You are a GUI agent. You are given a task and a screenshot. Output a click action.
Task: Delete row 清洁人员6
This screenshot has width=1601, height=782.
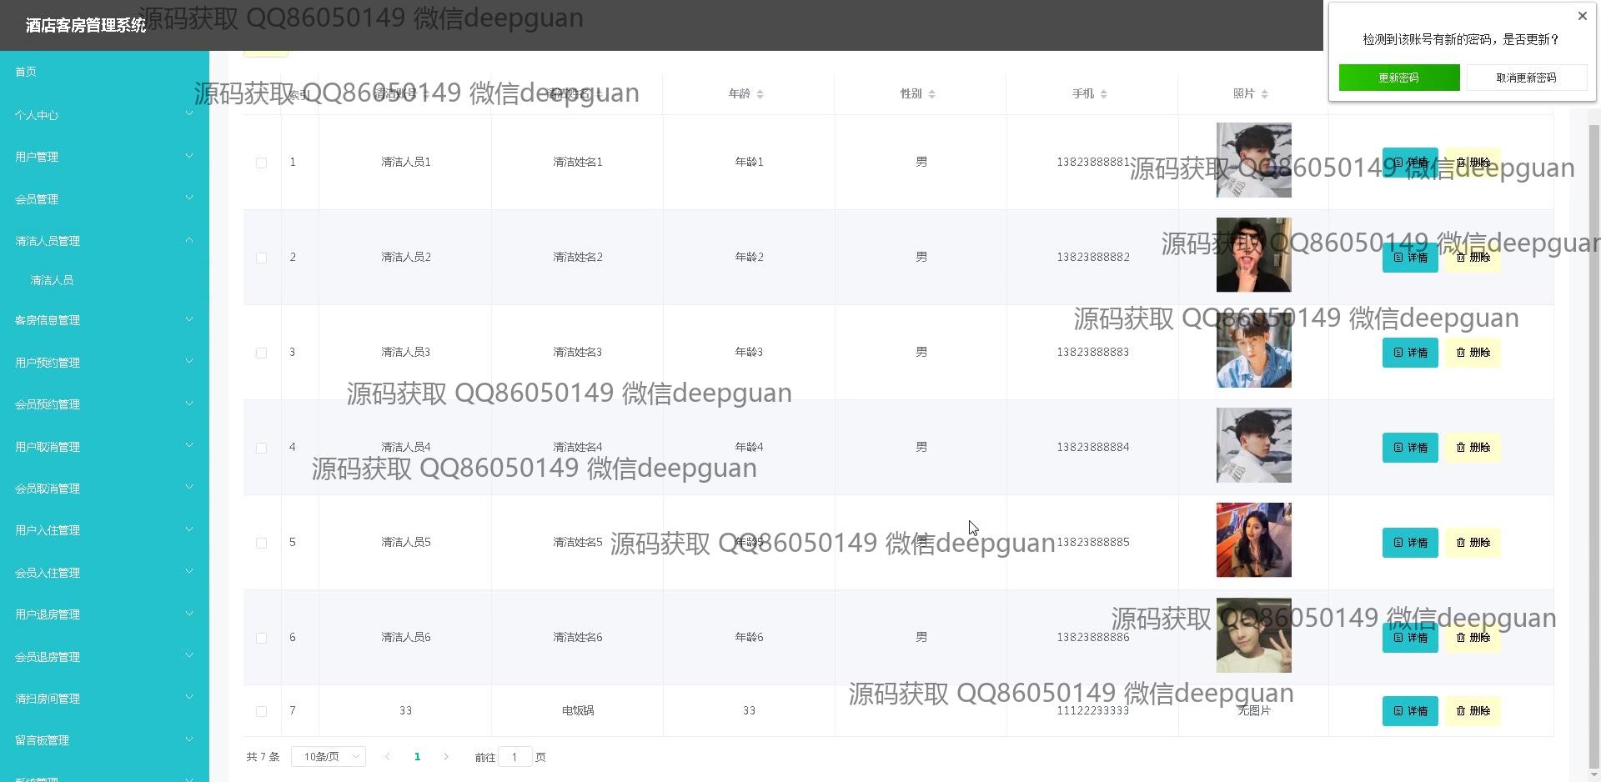(x=1473, y=638)
